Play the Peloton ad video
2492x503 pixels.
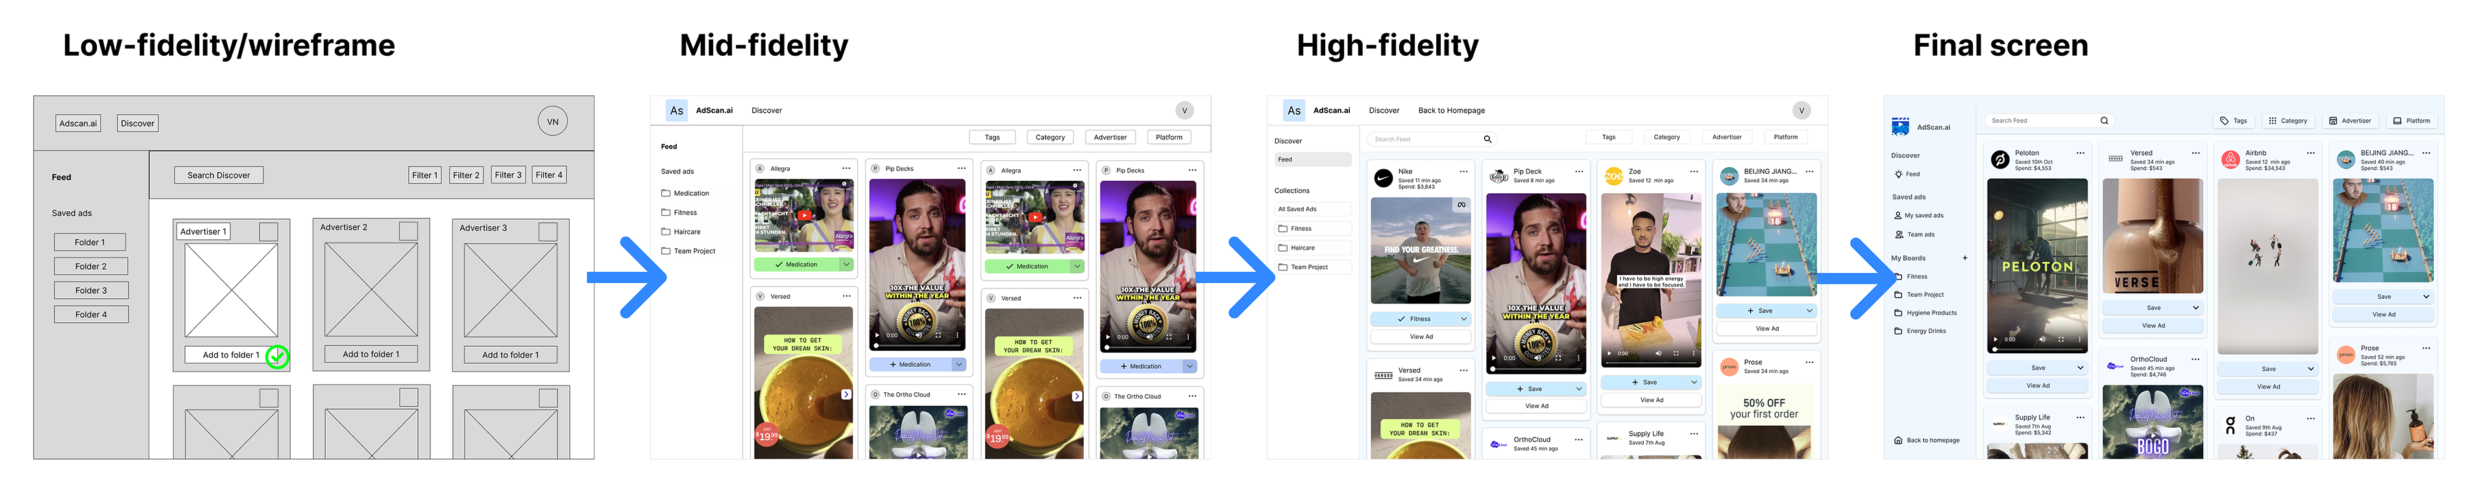tap(1995, 340)
